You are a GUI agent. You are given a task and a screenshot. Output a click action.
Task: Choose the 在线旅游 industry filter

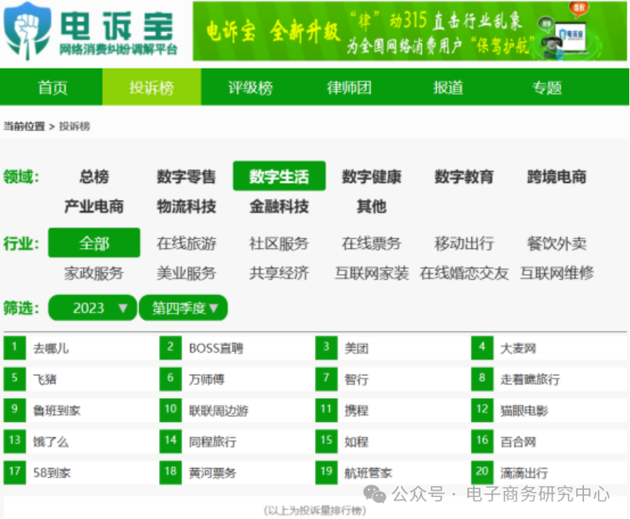pyautogui.click(x=186, y=244)
